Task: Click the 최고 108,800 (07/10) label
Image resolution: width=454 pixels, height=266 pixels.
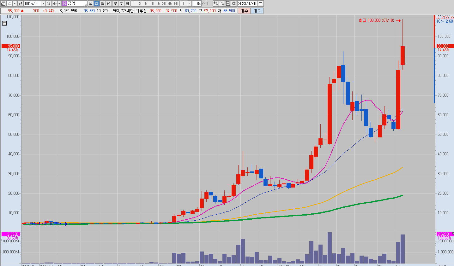Action: point(377,20)
